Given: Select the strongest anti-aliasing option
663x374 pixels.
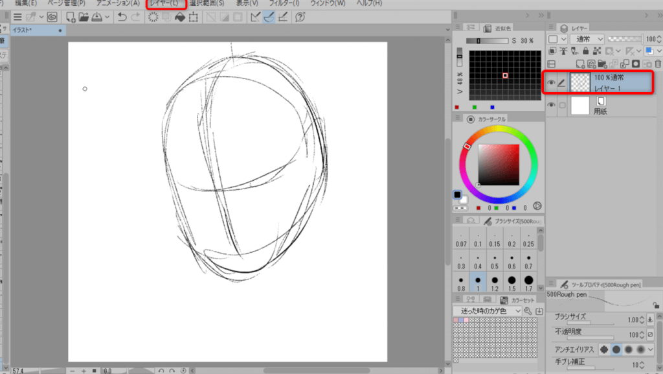Looking at the screenshot, I should point(640,349).
